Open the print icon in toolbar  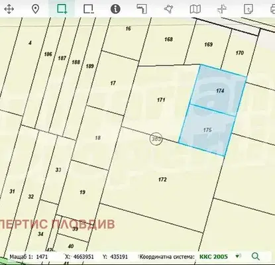(273, 9)
